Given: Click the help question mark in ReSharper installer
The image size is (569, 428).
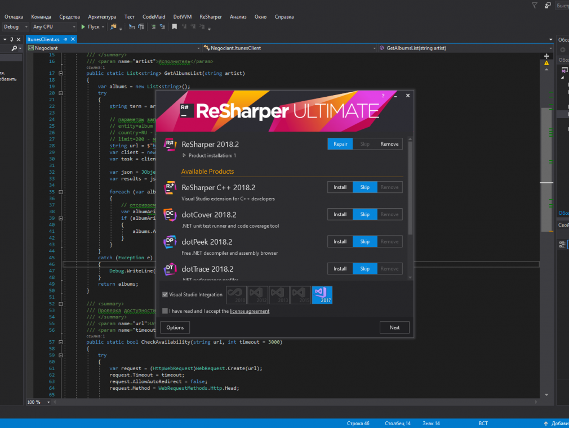Looking at the screenshot, I should point(383,96).
